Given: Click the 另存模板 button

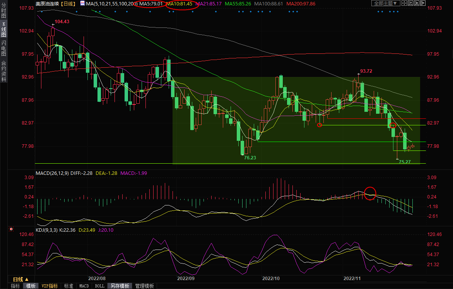Looking at the screenshot, I should pyautogui.click(x=120, y=286).
